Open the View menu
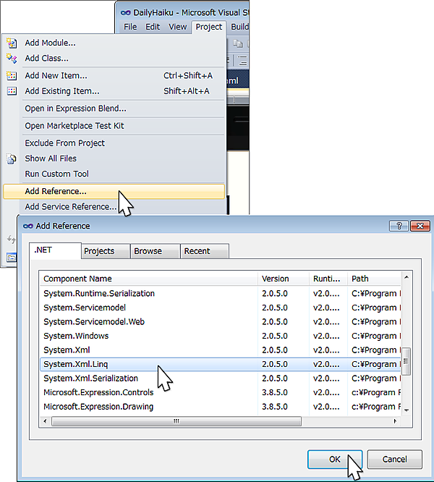The image size is (434, 482). tap(177, 27)
